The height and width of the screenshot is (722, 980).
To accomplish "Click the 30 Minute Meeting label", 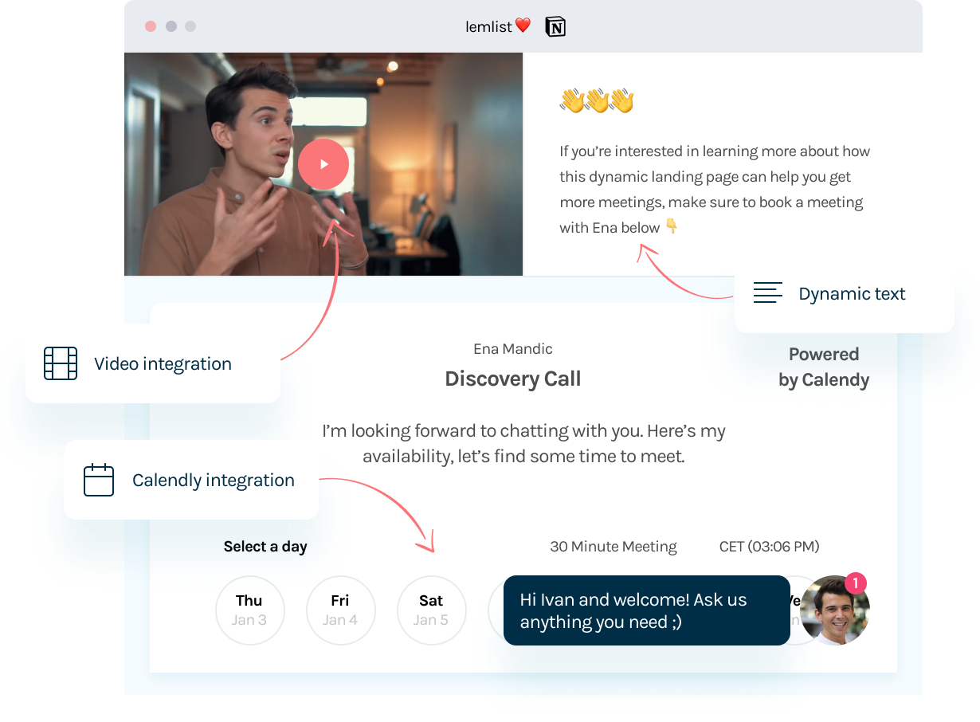I will [x=613, y=547].
